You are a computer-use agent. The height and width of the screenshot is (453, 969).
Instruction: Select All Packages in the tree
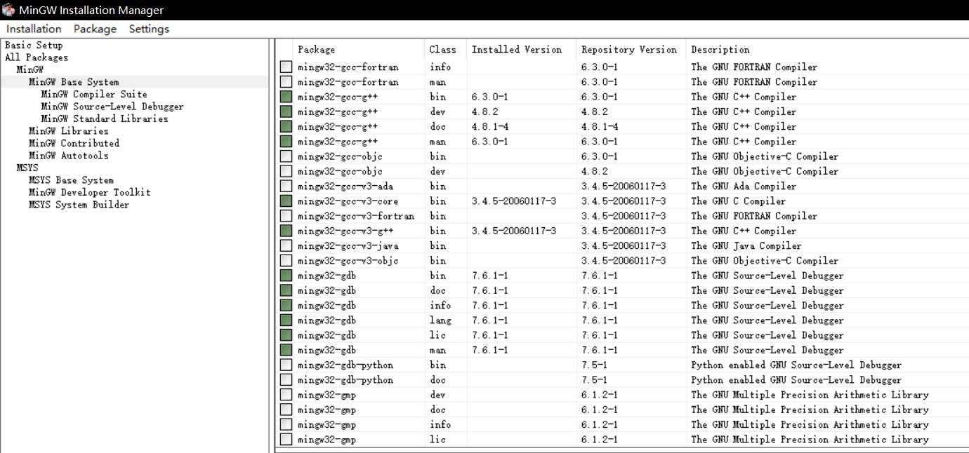pos(37,58)
